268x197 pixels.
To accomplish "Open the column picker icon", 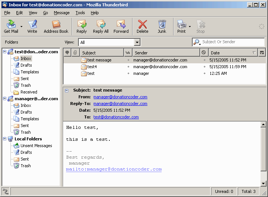I will coord(262,53).
